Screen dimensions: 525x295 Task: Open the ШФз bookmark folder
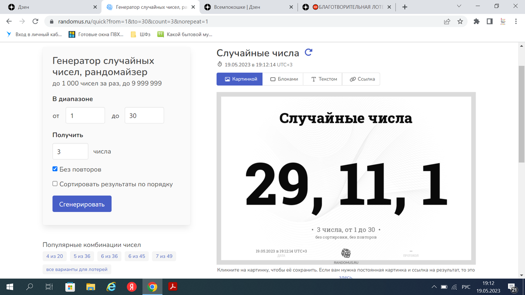pyautogui.click(x=140, y=34)
